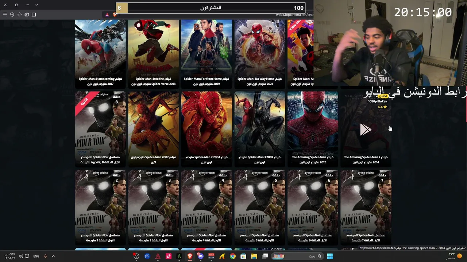
Task: Toggle the sidebar panel icon
Action: point(34,15)
